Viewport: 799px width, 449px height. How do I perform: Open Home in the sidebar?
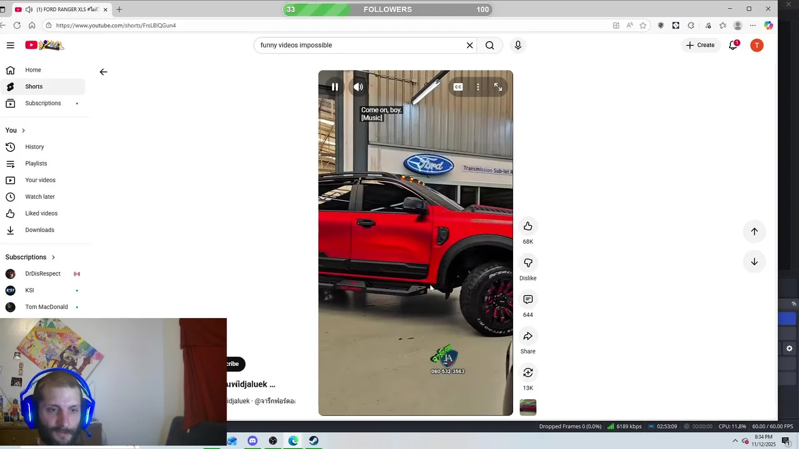pyautogui.click(x=42, y=70)
